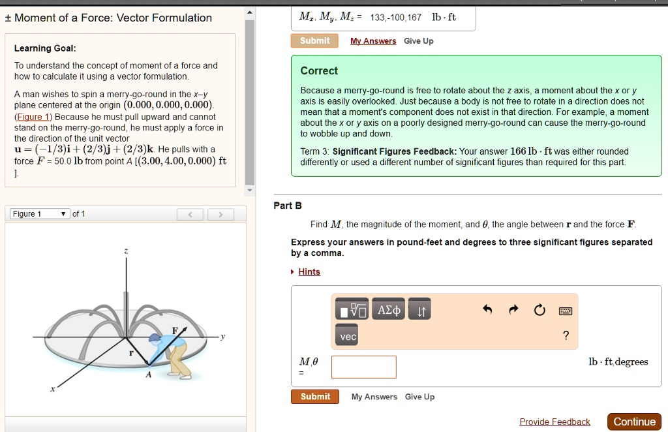
Task: Open Figure 1 link in problem statement
Action: 33,117
